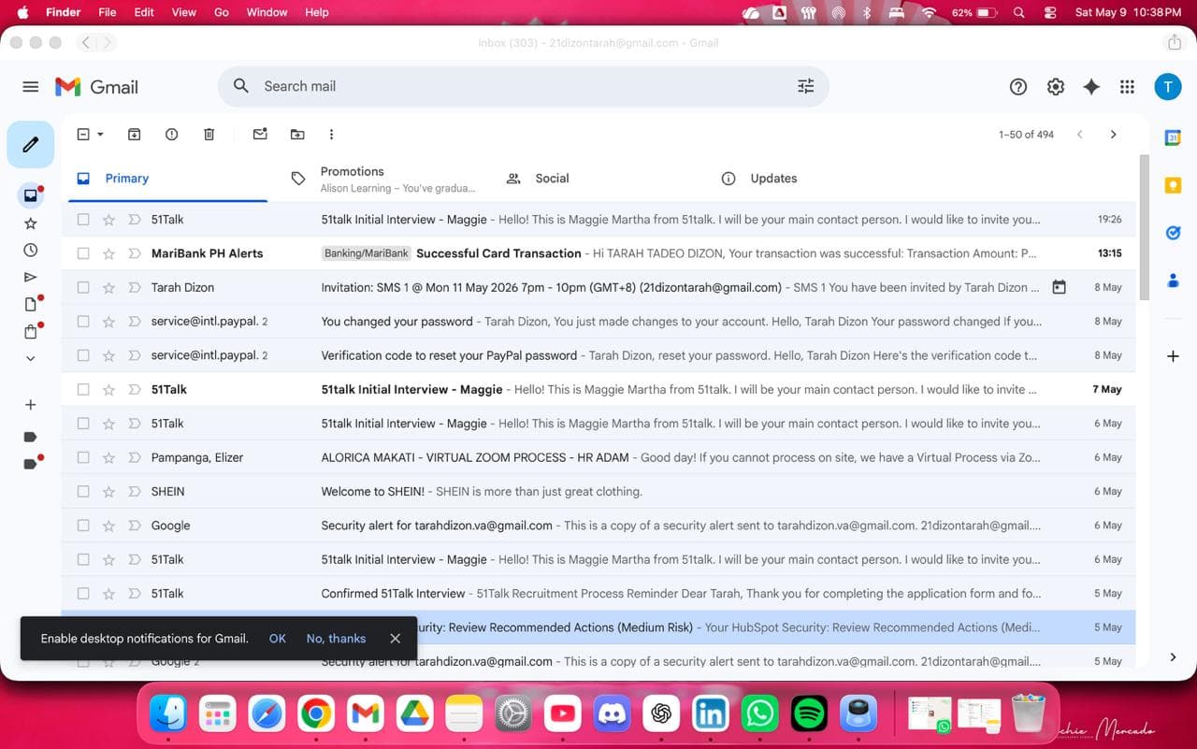Open the More options three-dot menu
The image size is (1197, 749).
click(x=331, y=135)
